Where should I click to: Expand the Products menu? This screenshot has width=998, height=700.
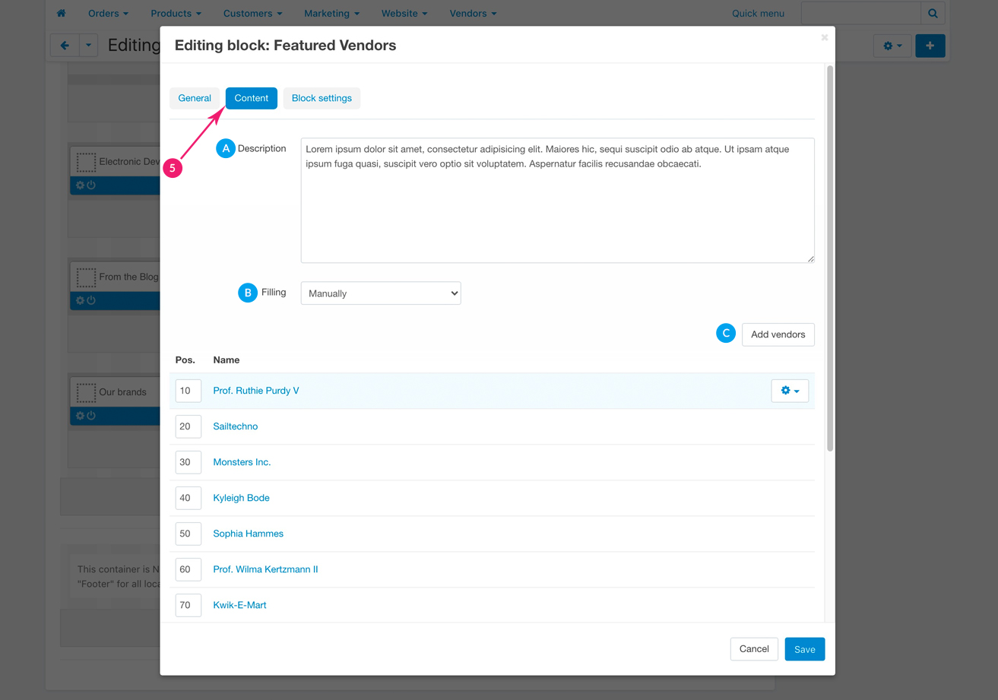[176, 13]
